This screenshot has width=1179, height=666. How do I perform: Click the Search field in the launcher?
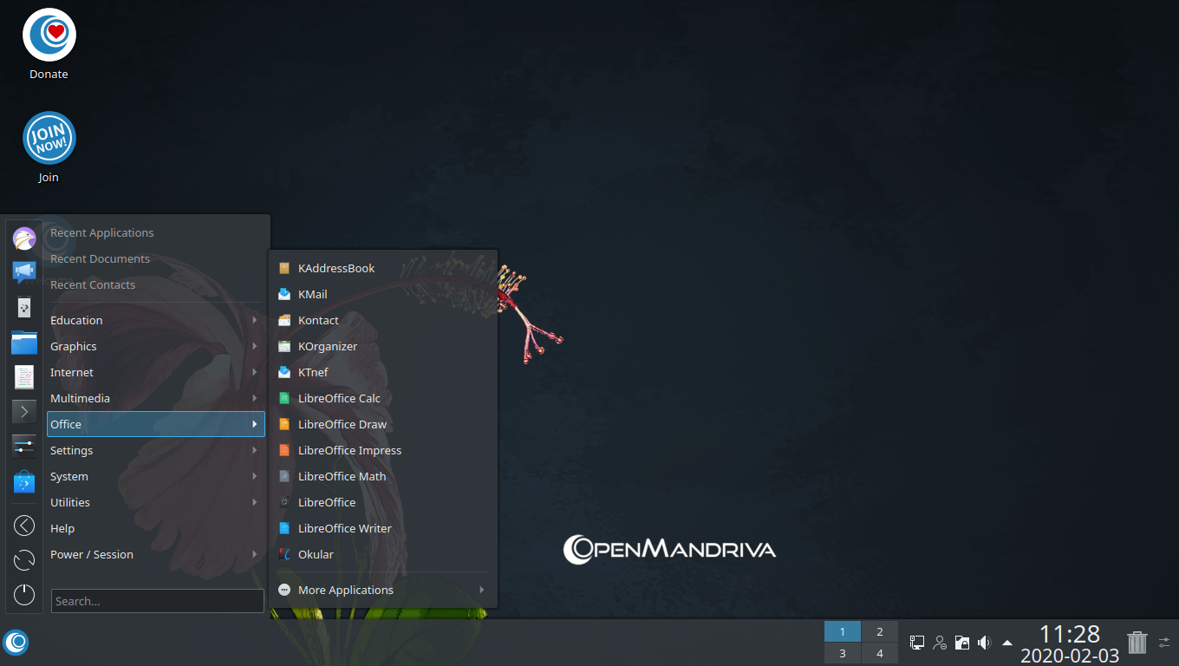click(x=158, y=601)
